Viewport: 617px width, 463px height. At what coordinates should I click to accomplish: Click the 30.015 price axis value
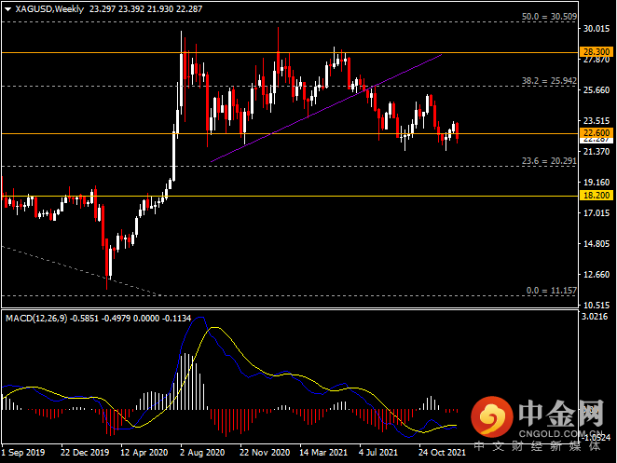pyautogui.click(x=596, y=28)
